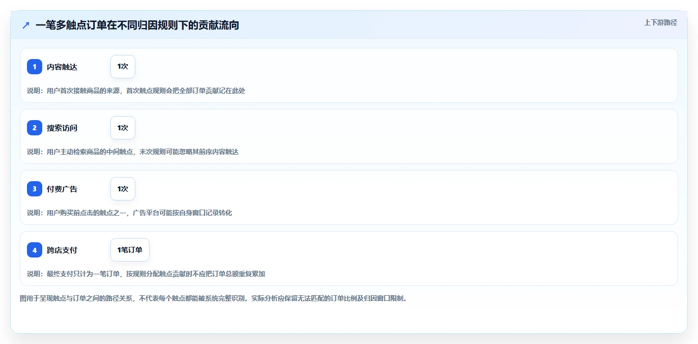Click the 1次 chip for 搜索访问
The image size is (698, 344).
pyautogui.click(x=123, y=128)
